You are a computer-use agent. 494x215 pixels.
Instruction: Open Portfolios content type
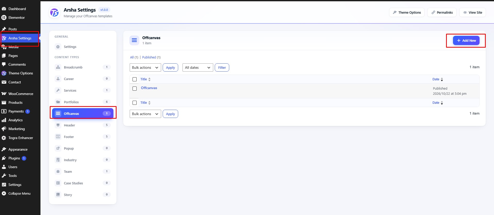[83, 102]
